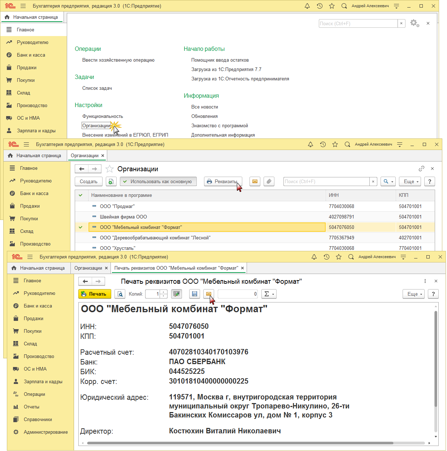Open search magnifier in the front window title bar
This screenshot has width=447, height=451.
351,257
